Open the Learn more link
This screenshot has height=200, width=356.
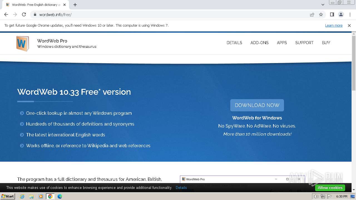(x=334, y=25)
